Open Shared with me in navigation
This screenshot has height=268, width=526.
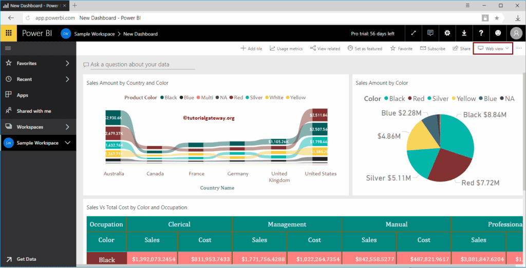(33, 111)
